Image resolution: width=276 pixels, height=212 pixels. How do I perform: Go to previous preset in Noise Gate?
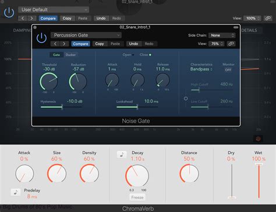coord(55,44)
